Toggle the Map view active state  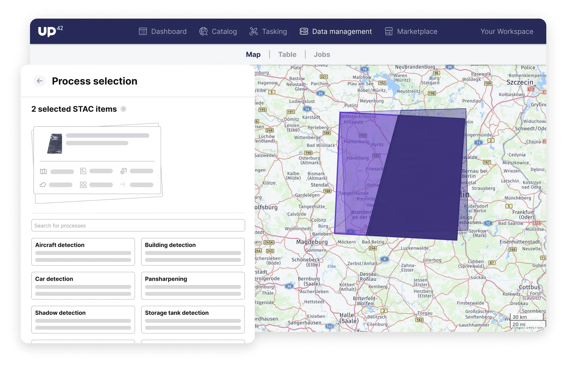coord(252,54)
